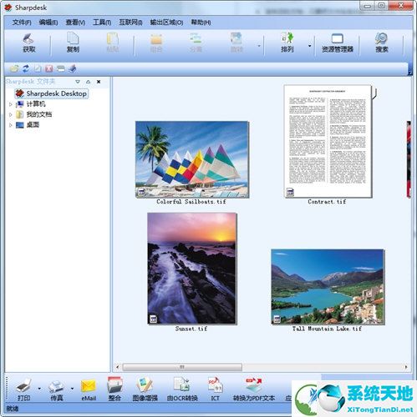
Task: Click the Sunset.tif file name label
Action: (191, 329)
